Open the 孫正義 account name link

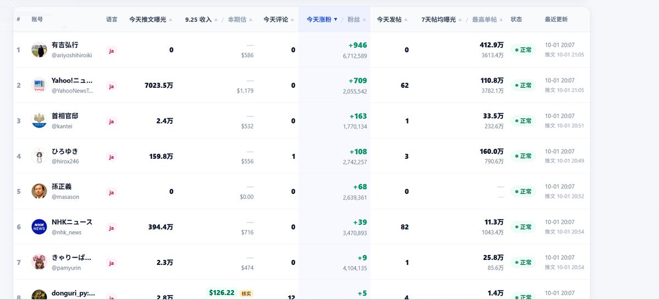tap(62, 187)
